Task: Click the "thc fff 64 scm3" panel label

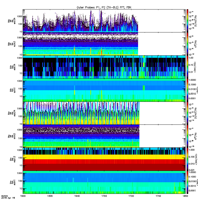Action: tap(12, 136)
